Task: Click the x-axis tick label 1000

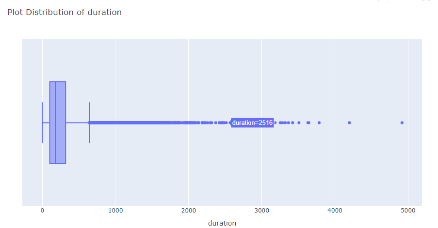Action: click(x=115, y=211)
